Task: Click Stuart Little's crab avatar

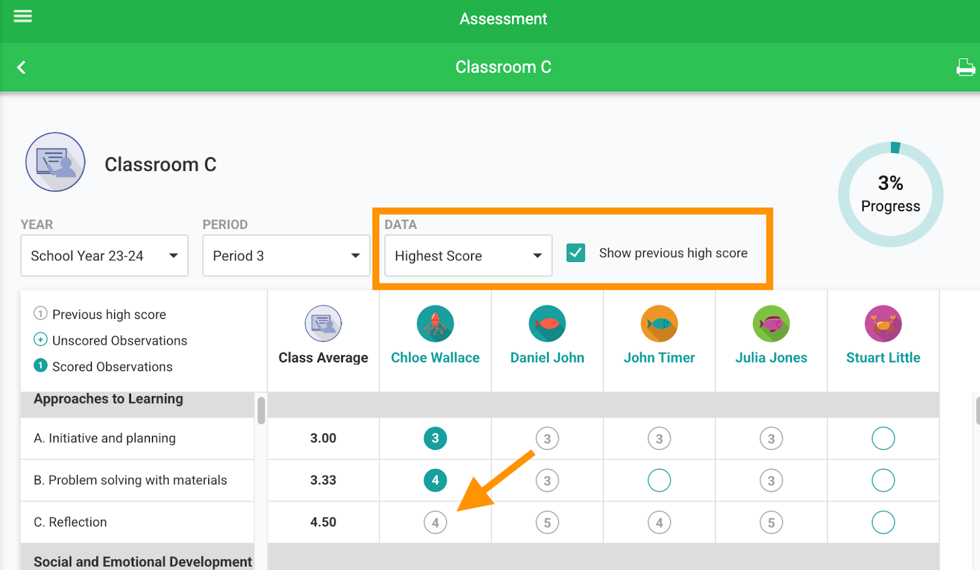Action: point(883,324)
